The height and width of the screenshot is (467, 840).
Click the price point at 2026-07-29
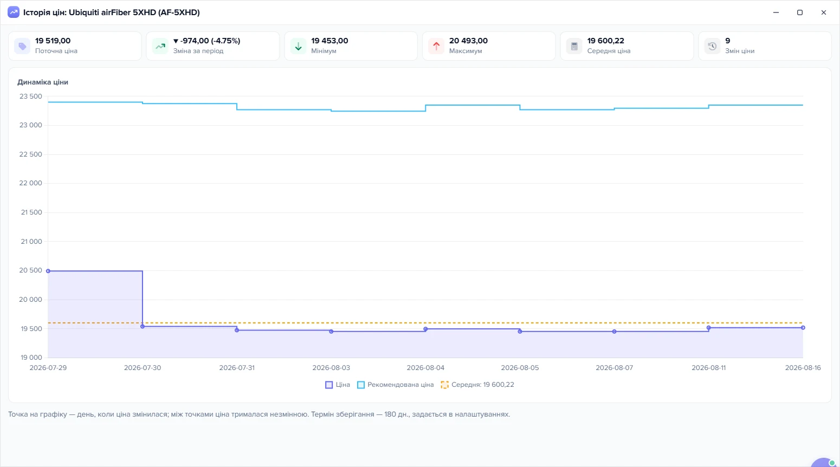tap(48, 271)
